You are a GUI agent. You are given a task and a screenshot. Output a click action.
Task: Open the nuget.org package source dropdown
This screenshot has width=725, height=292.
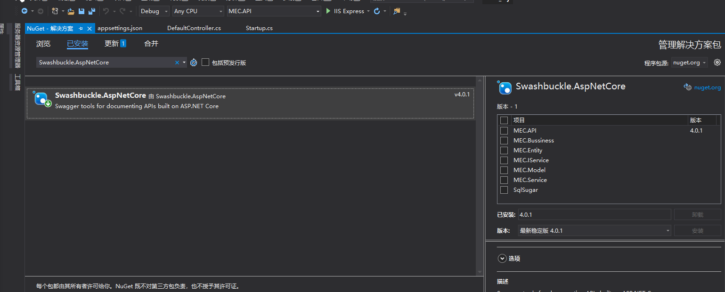pyautogui.click(x=690, y=63)
